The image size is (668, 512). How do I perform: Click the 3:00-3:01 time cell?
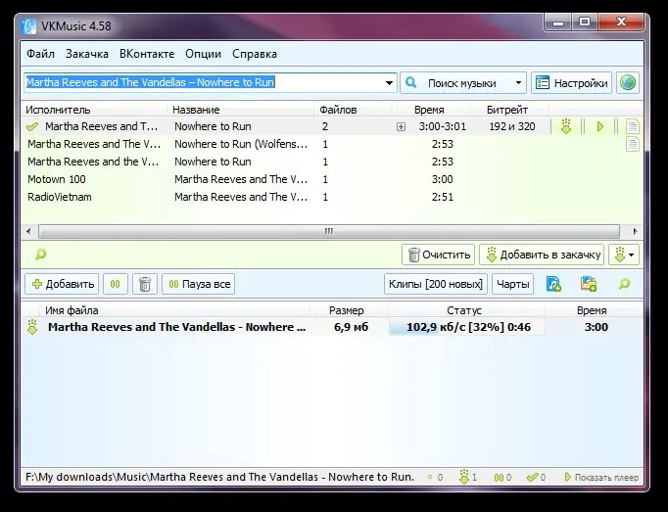pos(442,126)
